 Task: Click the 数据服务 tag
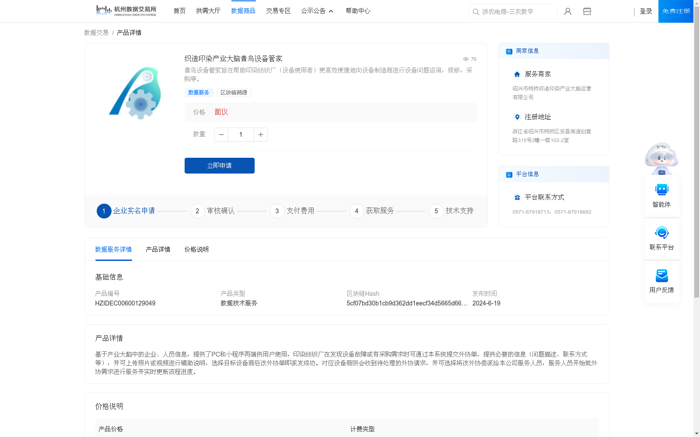(x=199, y=93)
